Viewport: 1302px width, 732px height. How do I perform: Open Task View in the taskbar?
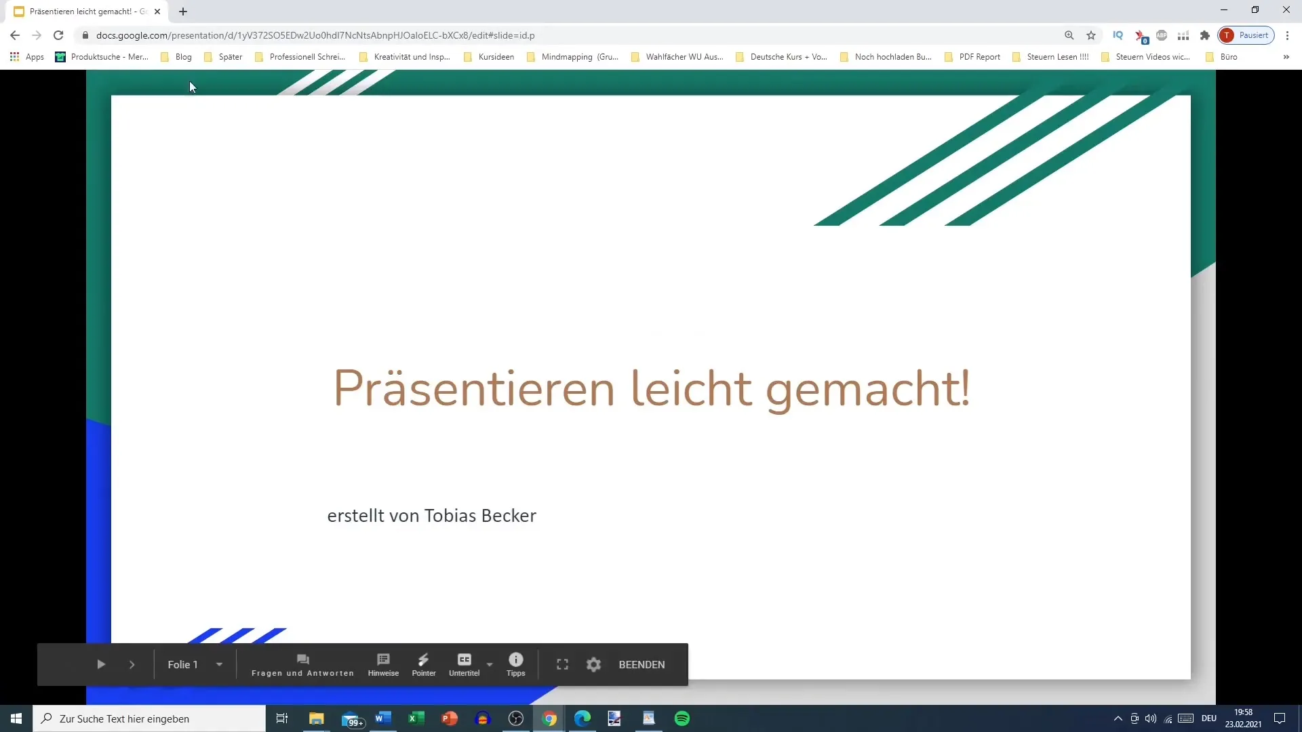pyautogui.click(x=282, y=718)
